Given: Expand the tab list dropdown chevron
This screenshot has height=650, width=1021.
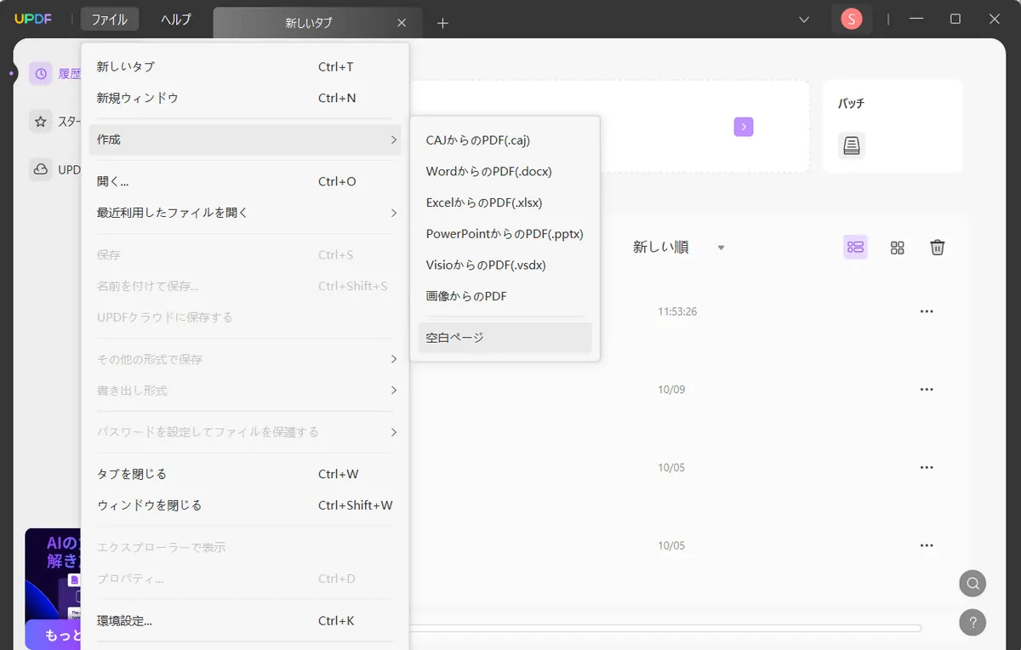Looking at the screenshot, I should coord(804,20).
